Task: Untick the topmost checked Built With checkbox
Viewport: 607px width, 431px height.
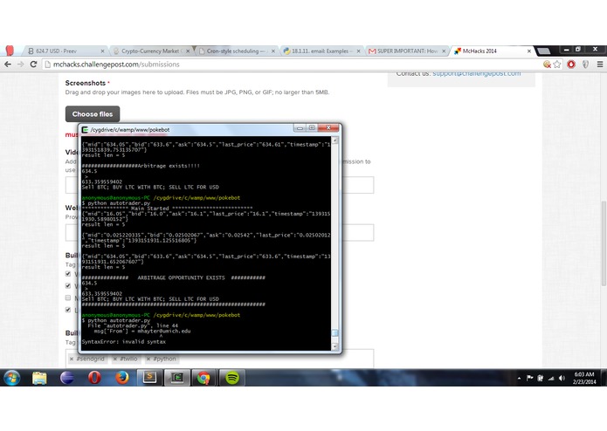Action: point(68,274)
